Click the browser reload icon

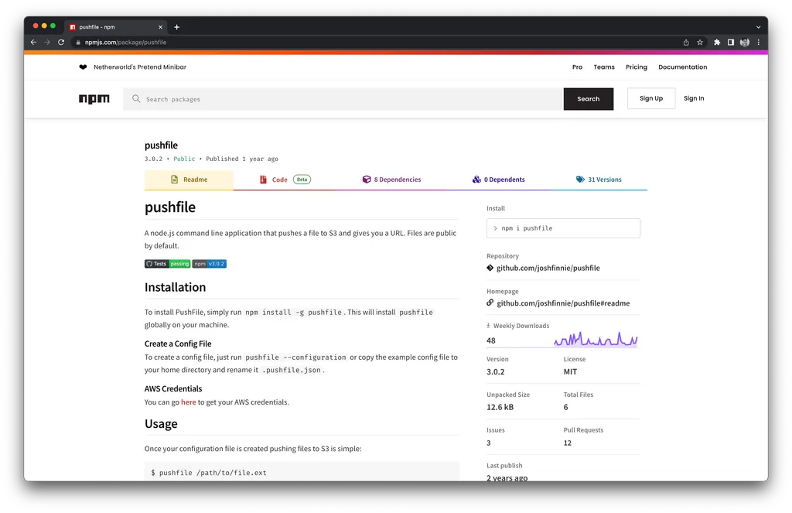[x=61, y=43]
